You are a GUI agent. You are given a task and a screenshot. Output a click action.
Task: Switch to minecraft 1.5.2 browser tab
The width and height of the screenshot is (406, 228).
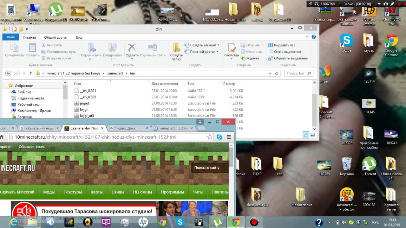point(173,128)
